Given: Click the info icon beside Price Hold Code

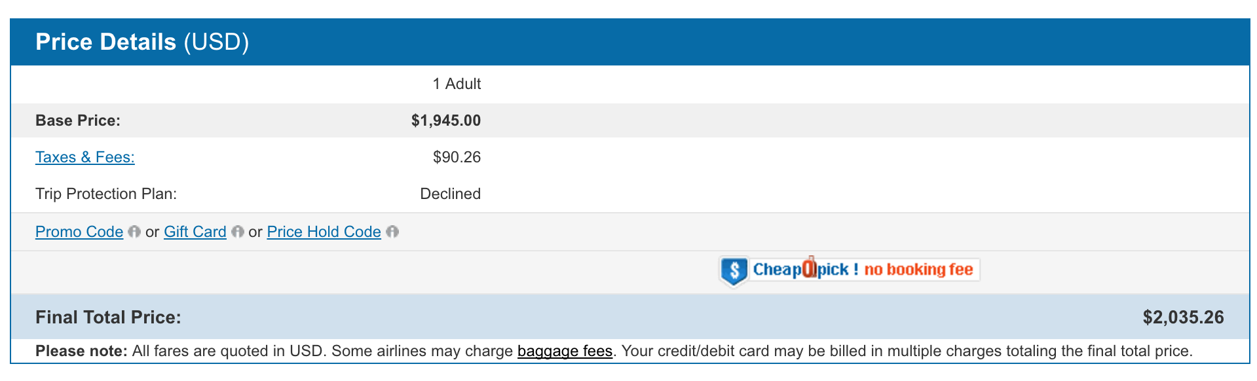Looking at the screenshot, I should (x=392, y=232).
